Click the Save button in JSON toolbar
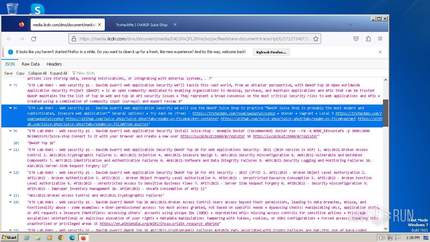 [8, 73]
